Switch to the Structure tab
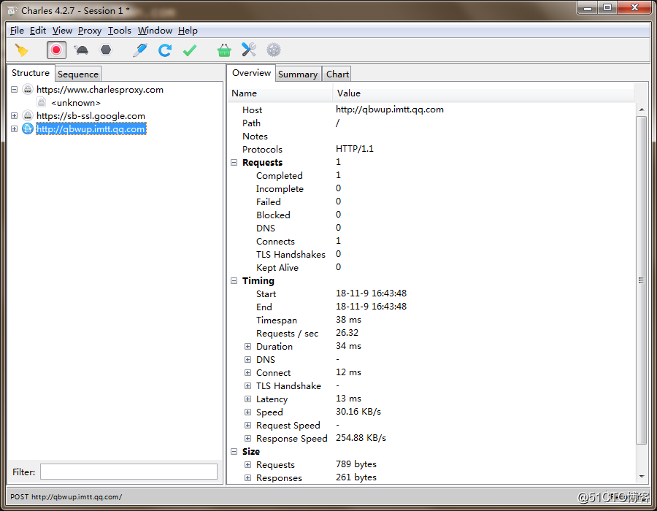The height and width of the screenshot is (511, 657). [x=31, y=73]
